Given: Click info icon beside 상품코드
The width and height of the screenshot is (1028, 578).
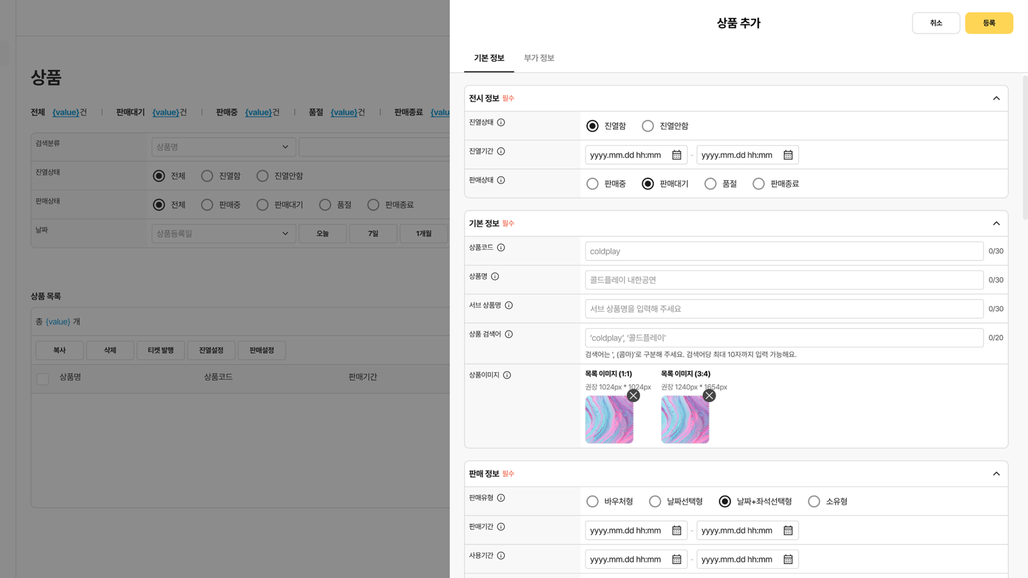Looking at the screenshot, I should coord(501,248).
